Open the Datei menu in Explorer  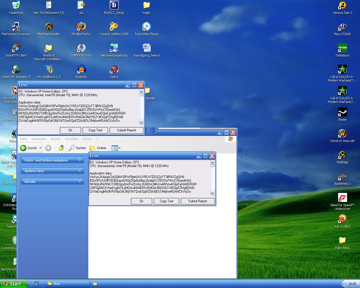[24, 139]
